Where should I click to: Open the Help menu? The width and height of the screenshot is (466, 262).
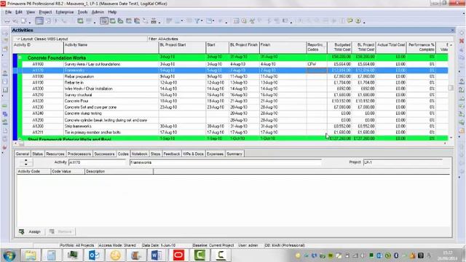click(x=112, y=12)
